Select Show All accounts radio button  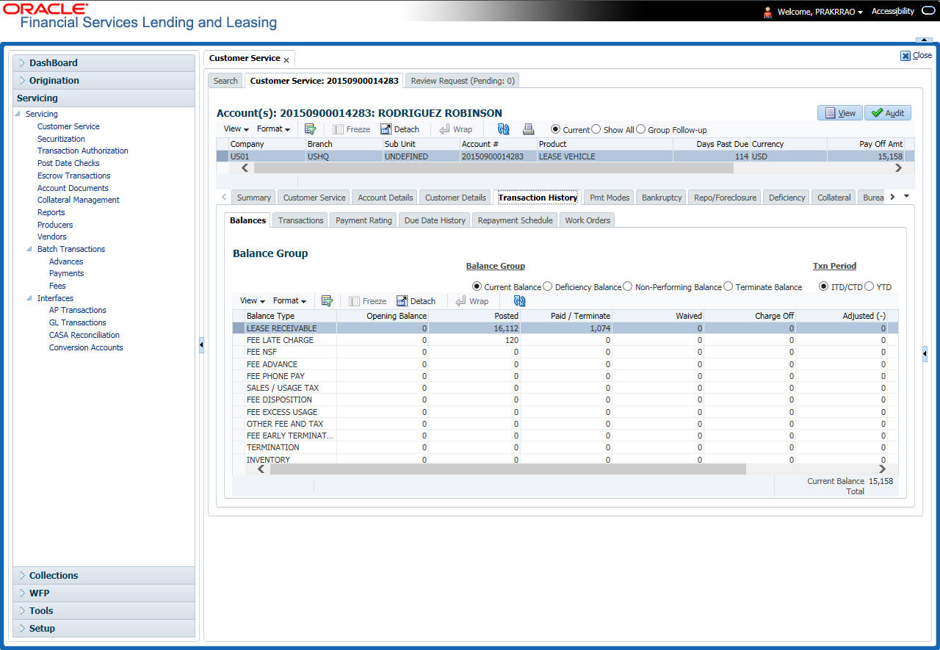(x=596, y=130)
